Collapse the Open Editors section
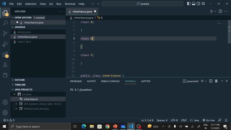 (x=38, y=18)
